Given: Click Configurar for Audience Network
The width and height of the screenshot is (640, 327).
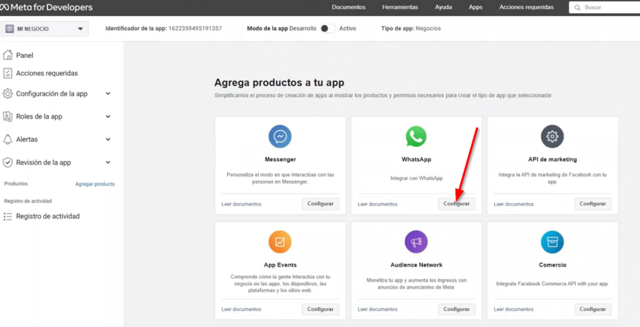Looking at the screenshot, I should point(457,310).
